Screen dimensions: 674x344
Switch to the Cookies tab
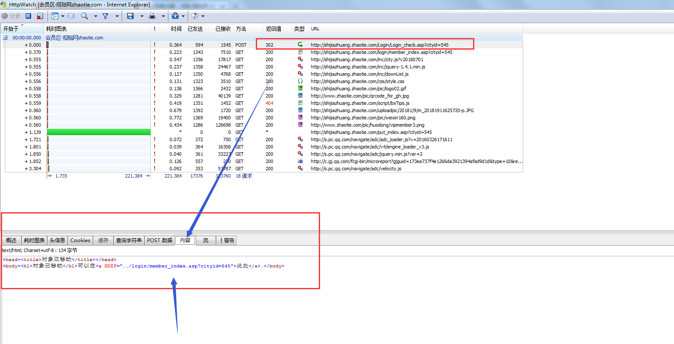80,240
